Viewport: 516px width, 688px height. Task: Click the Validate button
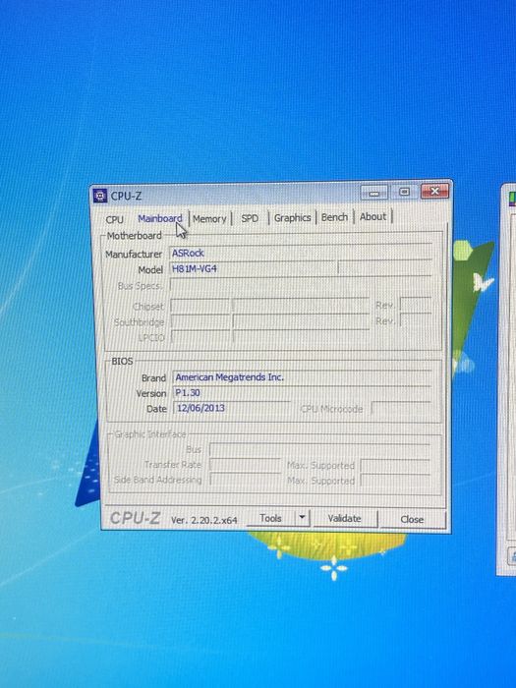[344, 519]
